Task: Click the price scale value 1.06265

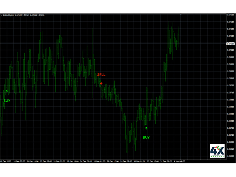Action: pyautogui.click(x=230, y=156)
